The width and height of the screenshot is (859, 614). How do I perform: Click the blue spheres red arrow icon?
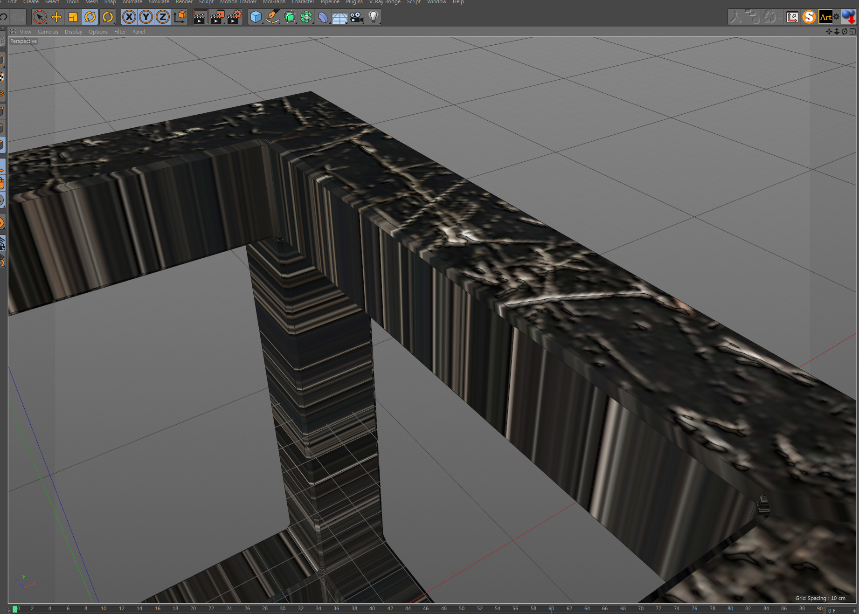[x=849, y=17]
